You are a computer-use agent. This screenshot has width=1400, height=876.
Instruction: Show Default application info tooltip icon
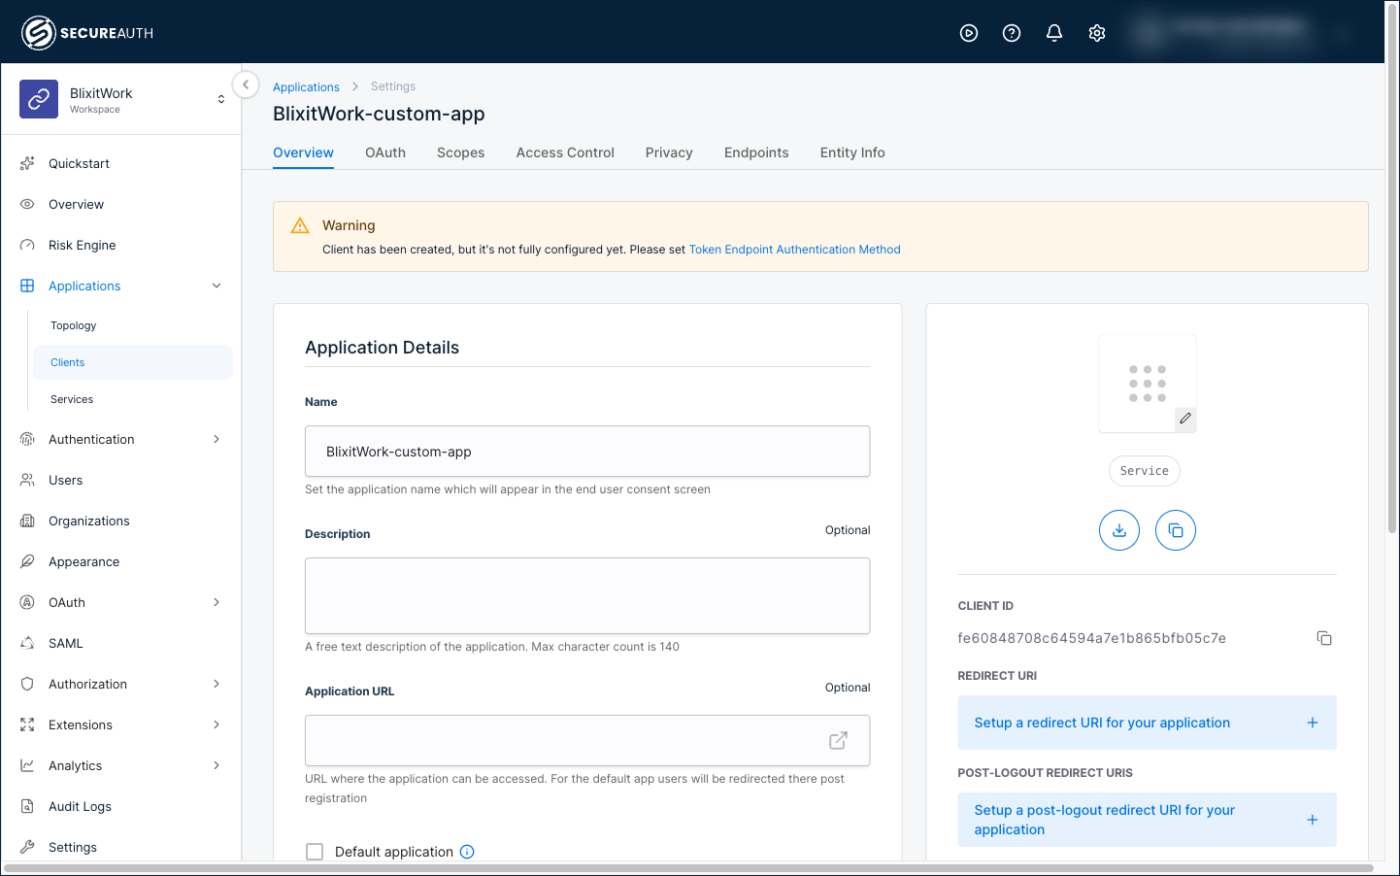tap(467, 852)
